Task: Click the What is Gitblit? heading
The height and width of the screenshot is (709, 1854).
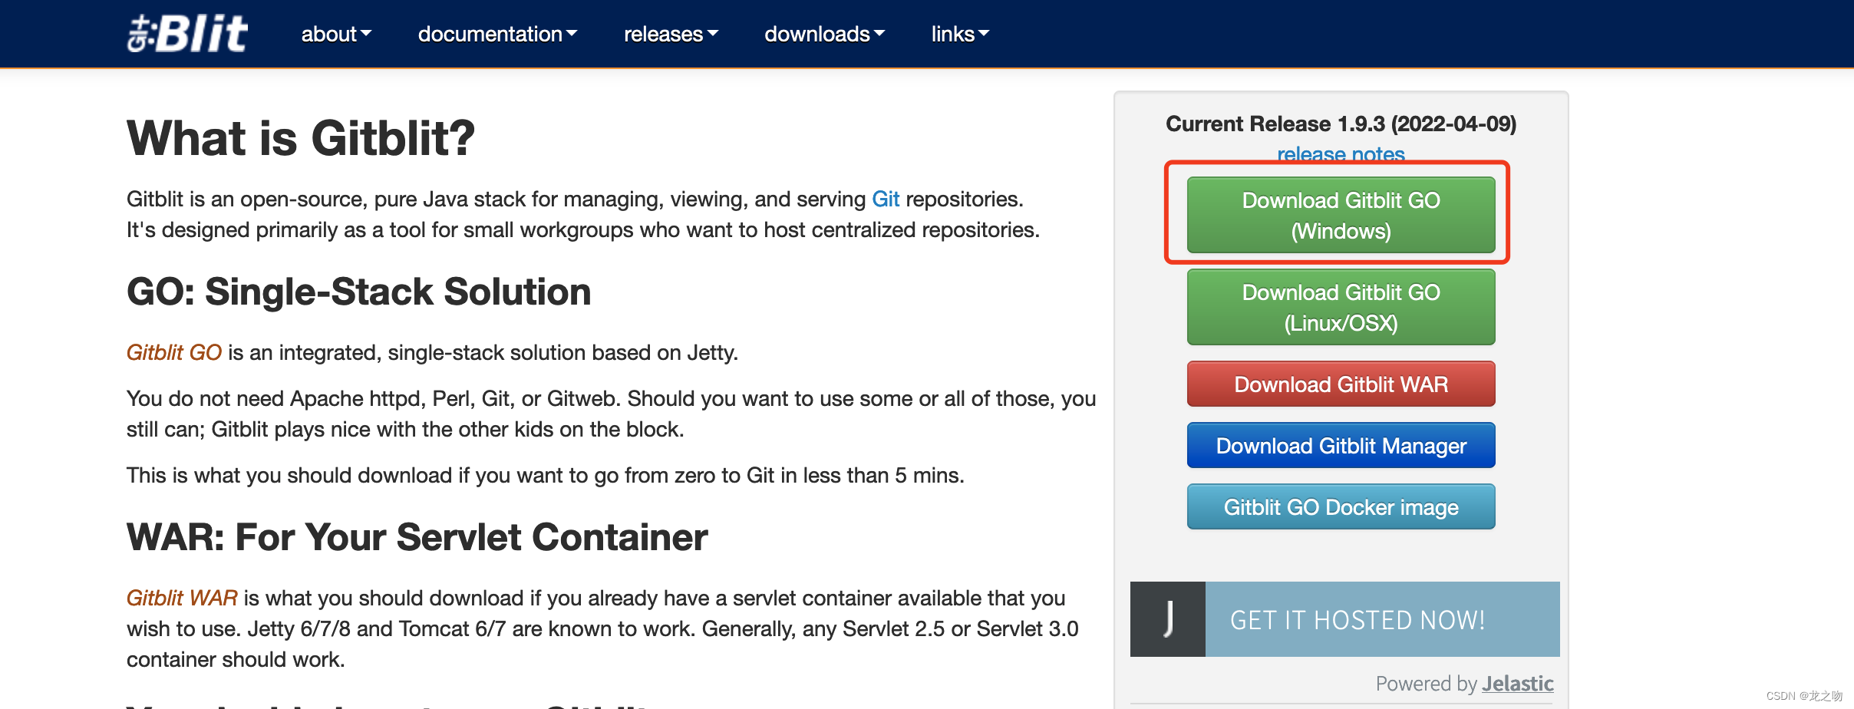Action: [300, 139]
